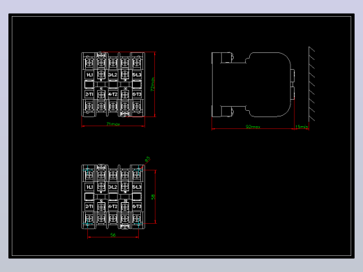Viewport: 363px width, 272px height.
Task: Select the side profile view of the contactor
Action: pos(253,84)
